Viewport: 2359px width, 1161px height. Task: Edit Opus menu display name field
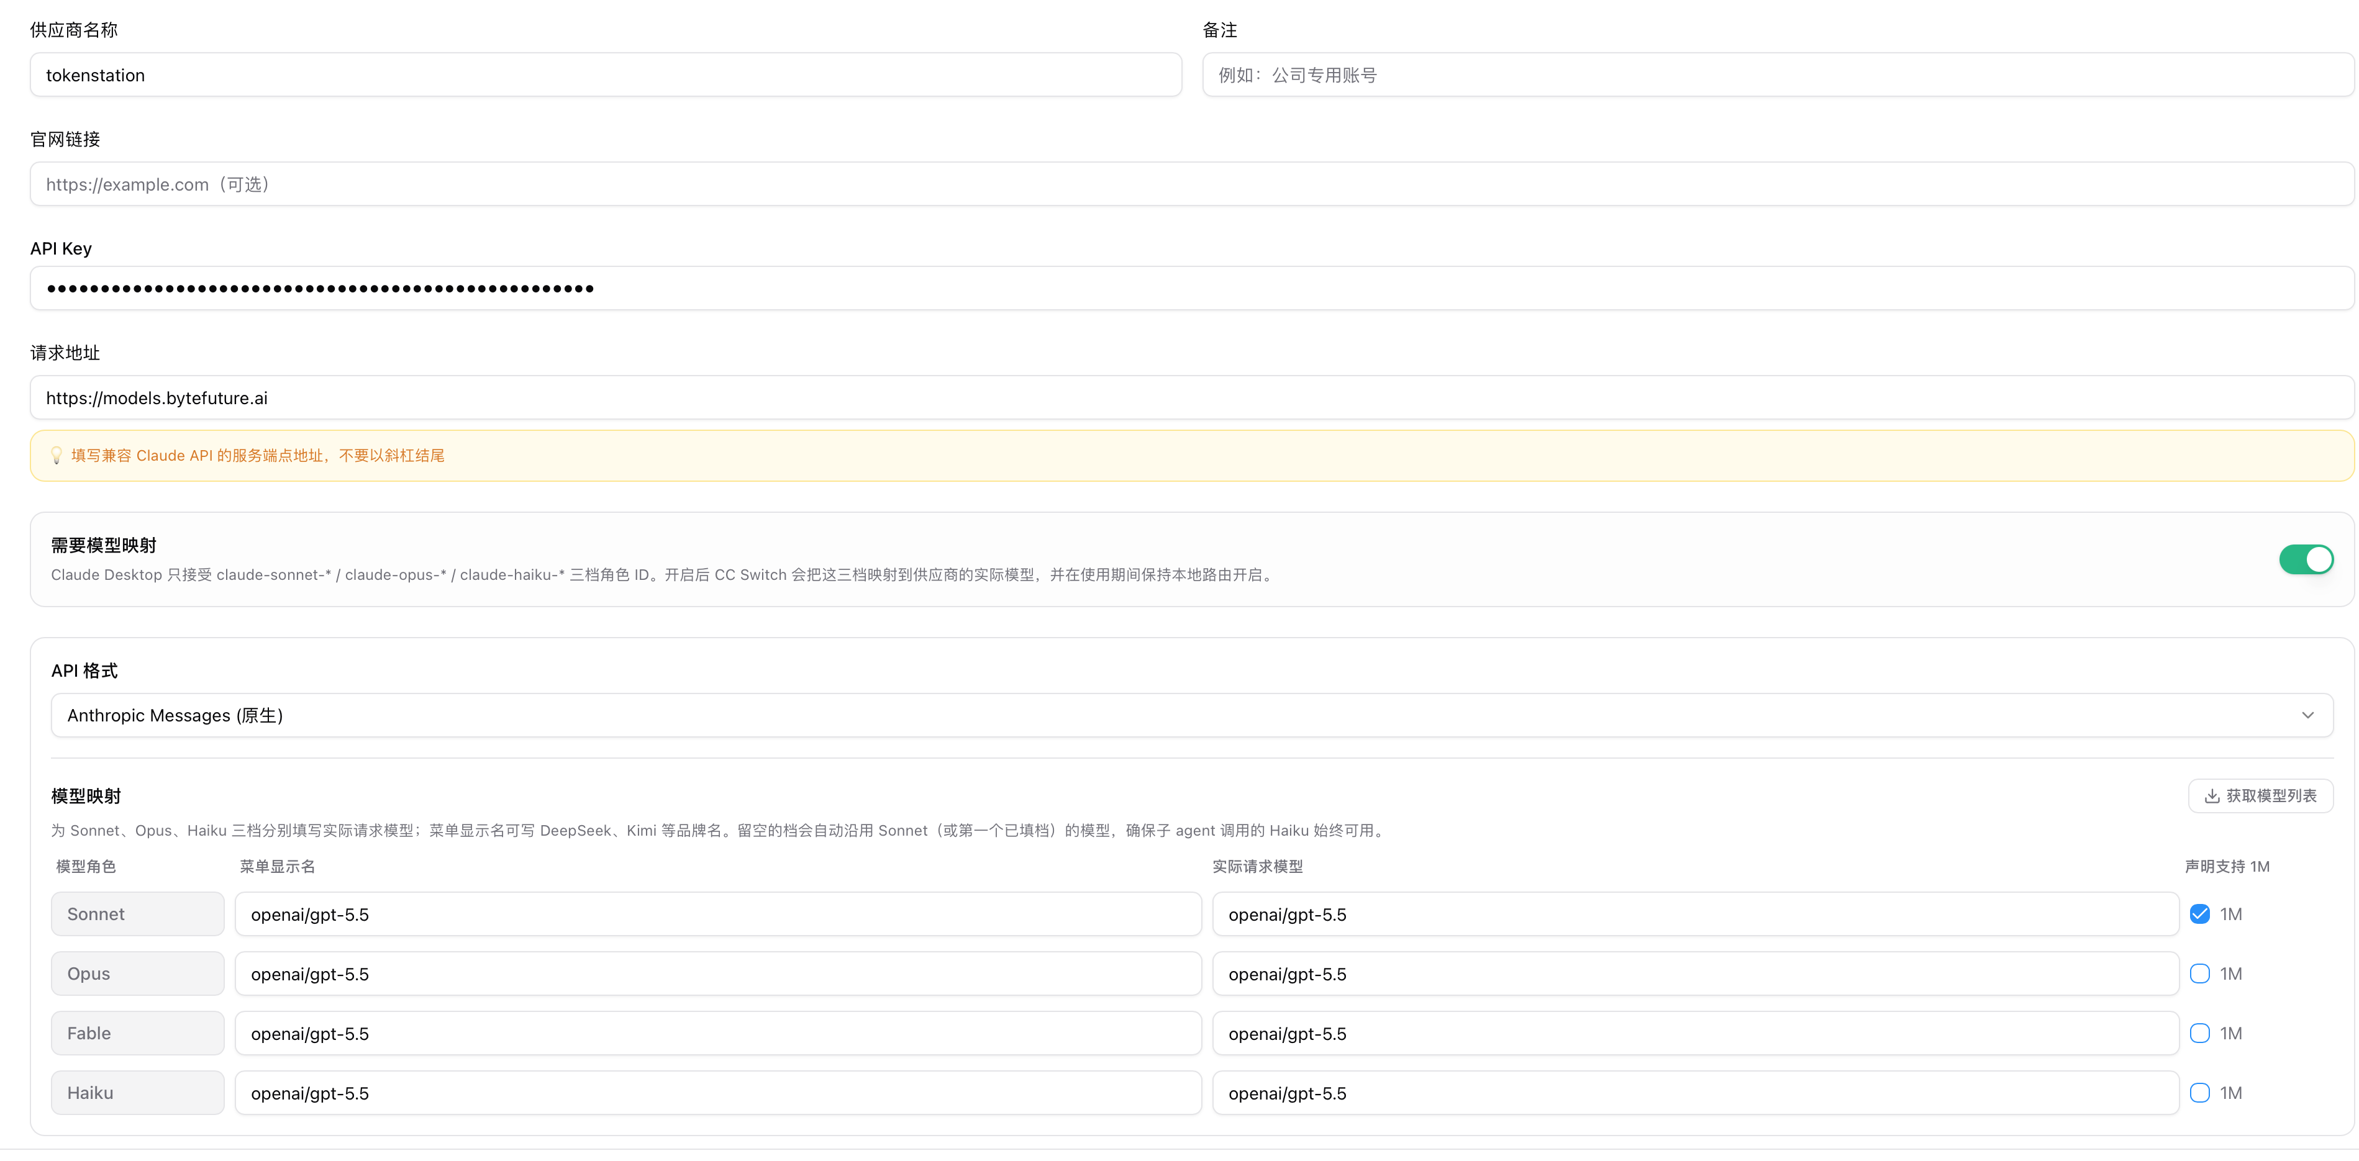[x=718, y=974]
